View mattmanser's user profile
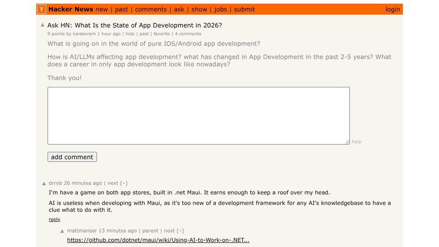Viewport: 439px width, 247px height. [x=82, y=231]
